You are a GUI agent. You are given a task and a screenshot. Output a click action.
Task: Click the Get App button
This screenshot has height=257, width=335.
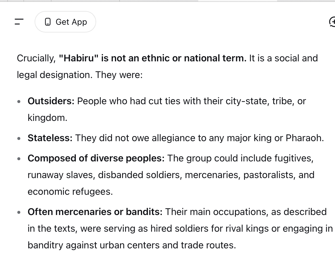pos(65,22)
